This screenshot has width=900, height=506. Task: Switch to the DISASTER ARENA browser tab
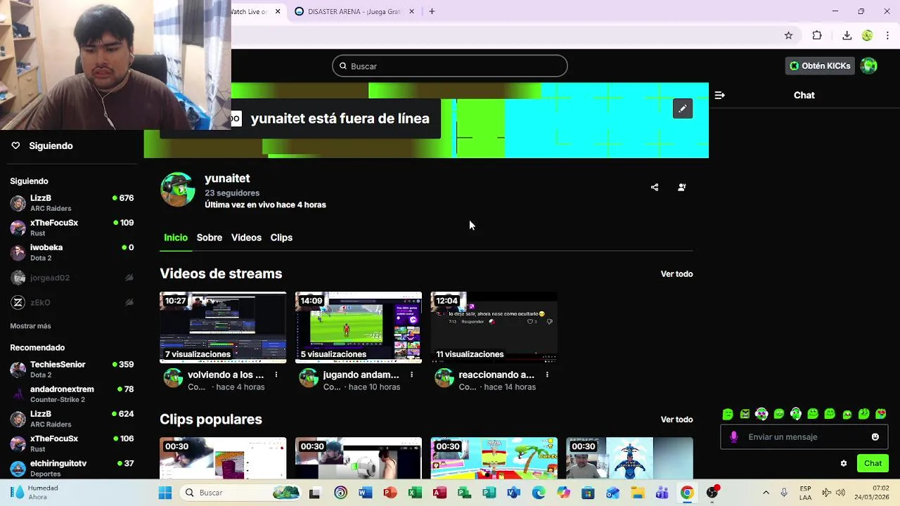tap(355, 11)
